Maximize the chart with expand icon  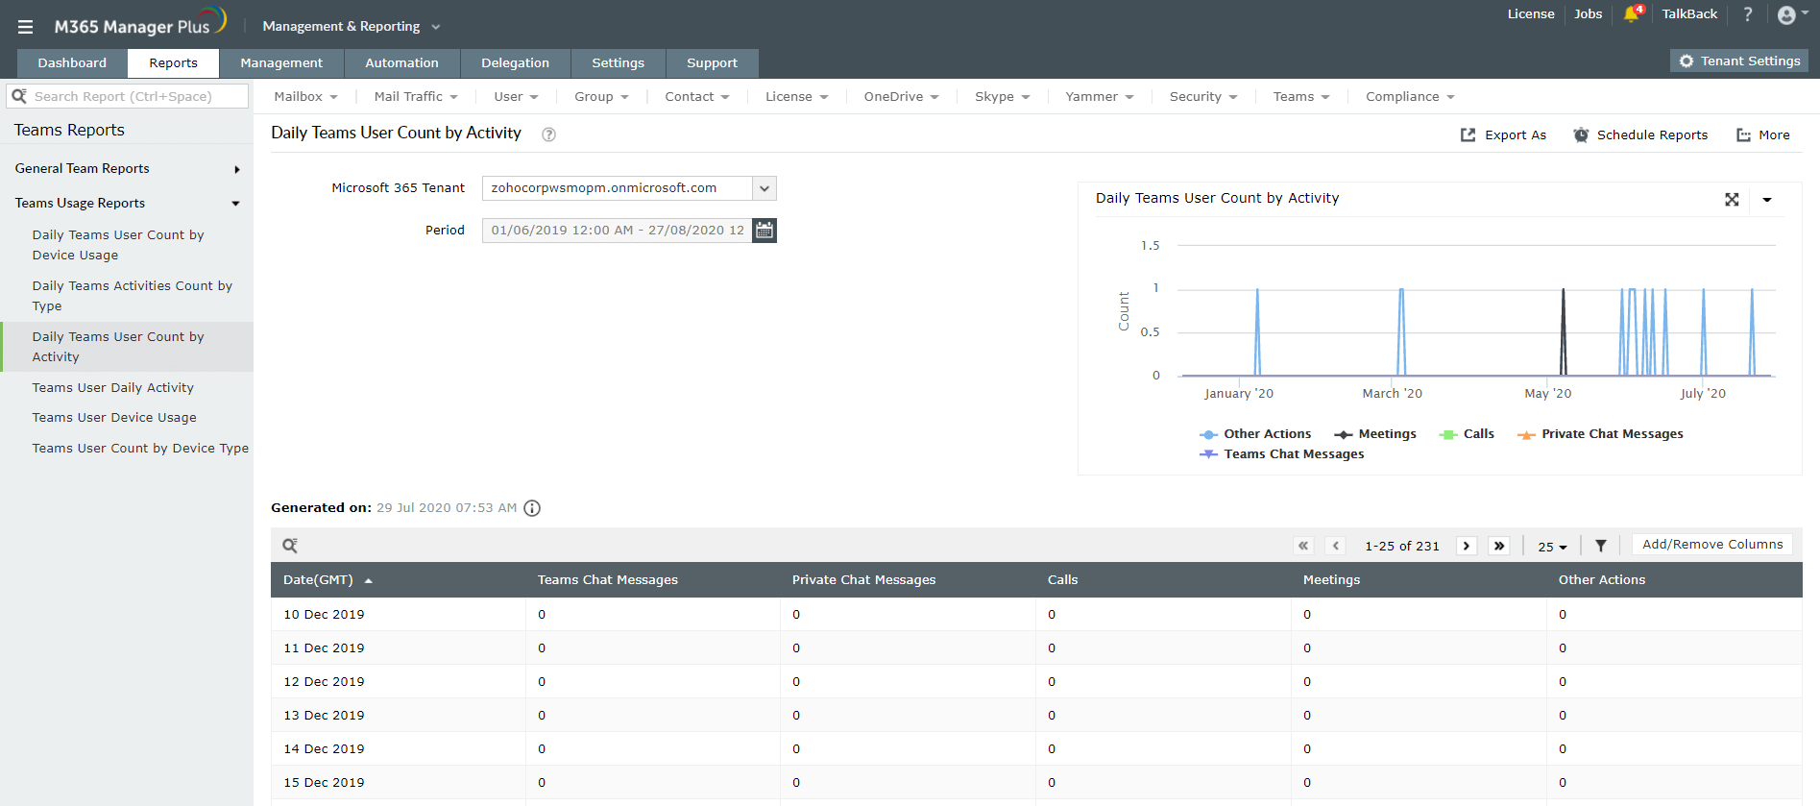1731,200
